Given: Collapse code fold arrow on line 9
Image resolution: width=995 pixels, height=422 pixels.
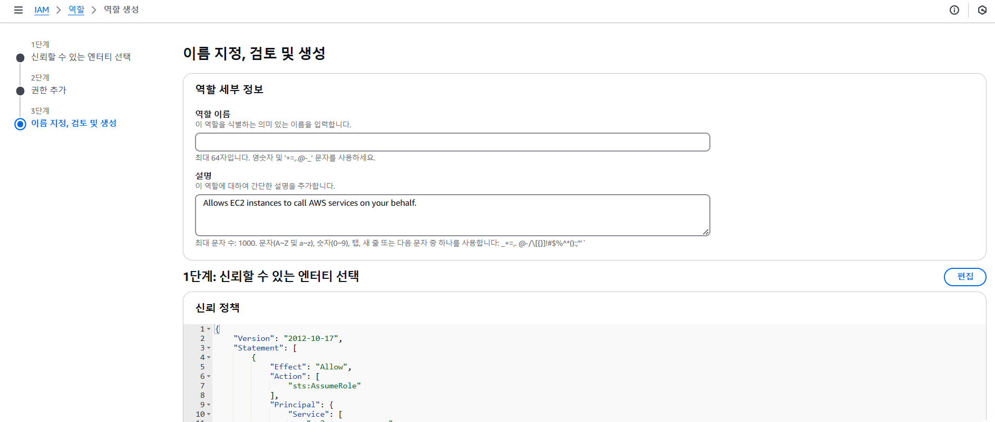Looking at the screenshot, I should (x=209, y=405).
